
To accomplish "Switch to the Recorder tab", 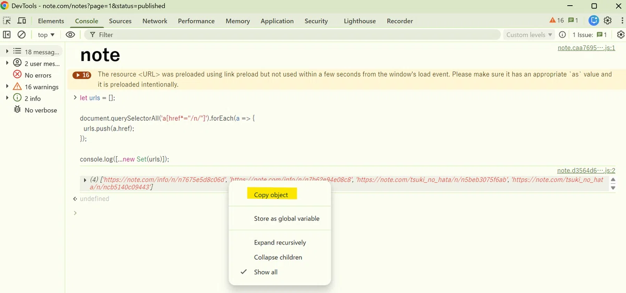I will pyautogui.click(x=400, y=21).
